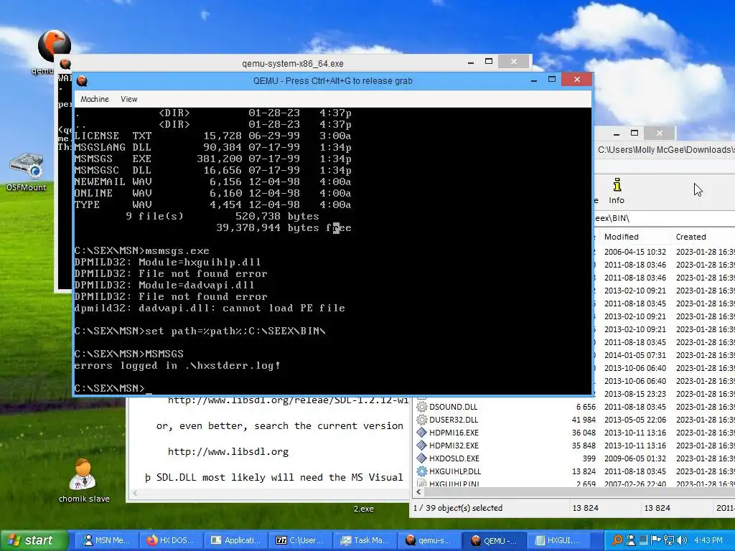This screenshot has width=735, height=551.
Task: Click the computer monitor tray icon
Action: point(644,540)
